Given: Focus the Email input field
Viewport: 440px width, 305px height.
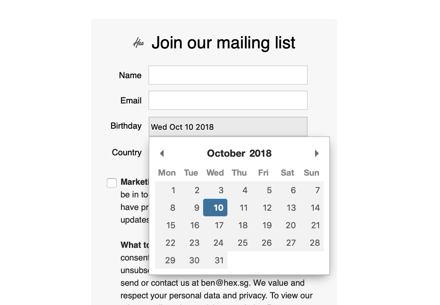Looking at the screenshot, I should [x=228, y=100].
